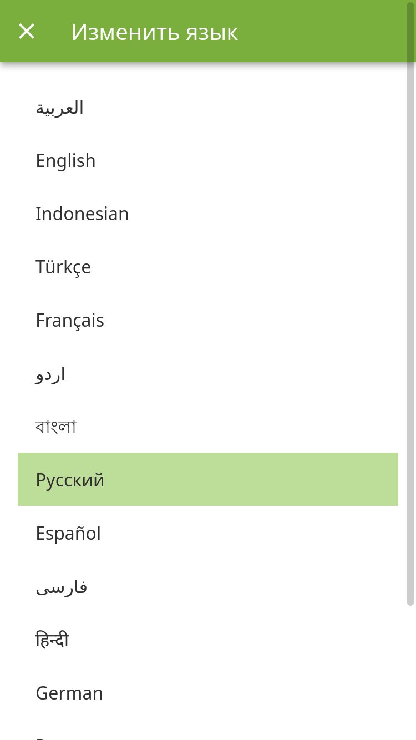Choose the language listed directly above Español
This screenshot has width=416, height=740.
click(x=208, y=479)
